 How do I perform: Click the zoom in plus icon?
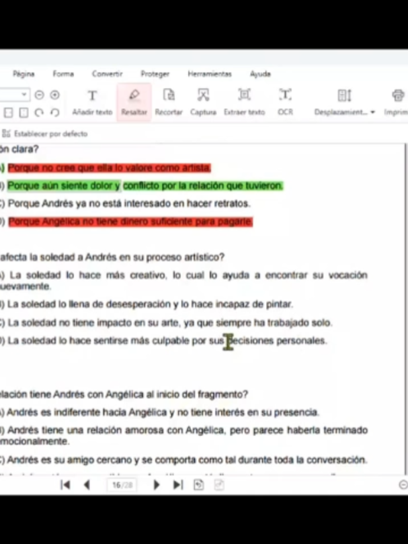pyautogui.click(x=54, y=95)
